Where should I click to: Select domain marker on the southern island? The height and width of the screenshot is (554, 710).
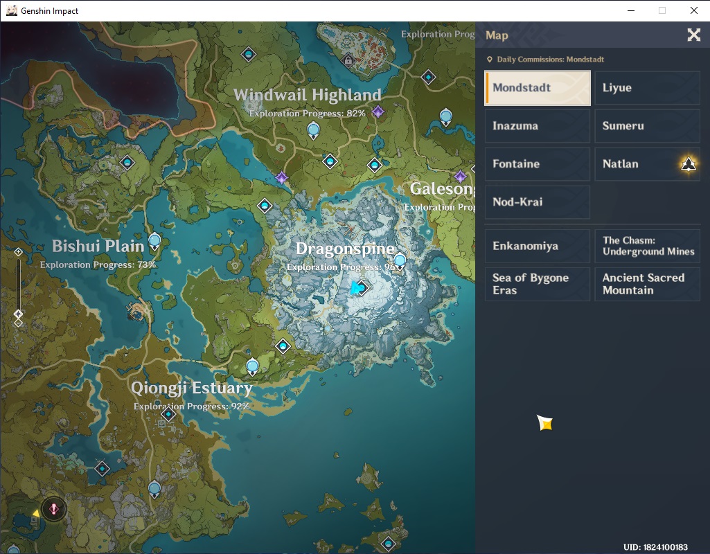(388, 543)
